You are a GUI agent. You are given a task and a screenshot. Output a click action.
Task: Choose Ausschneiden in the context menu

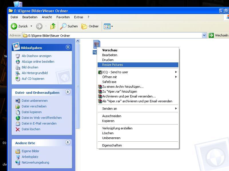click(x=138, y=116)
